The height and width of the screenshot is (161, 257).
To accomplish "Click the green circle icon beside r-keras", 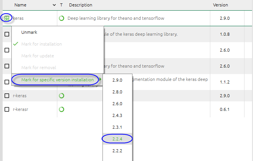I will (61, 96).
